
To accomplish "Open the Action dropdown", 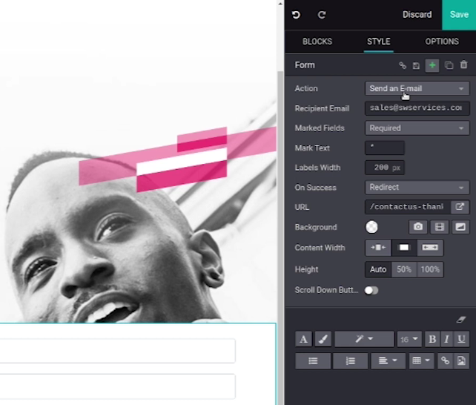I will click(x=417, y=88).
